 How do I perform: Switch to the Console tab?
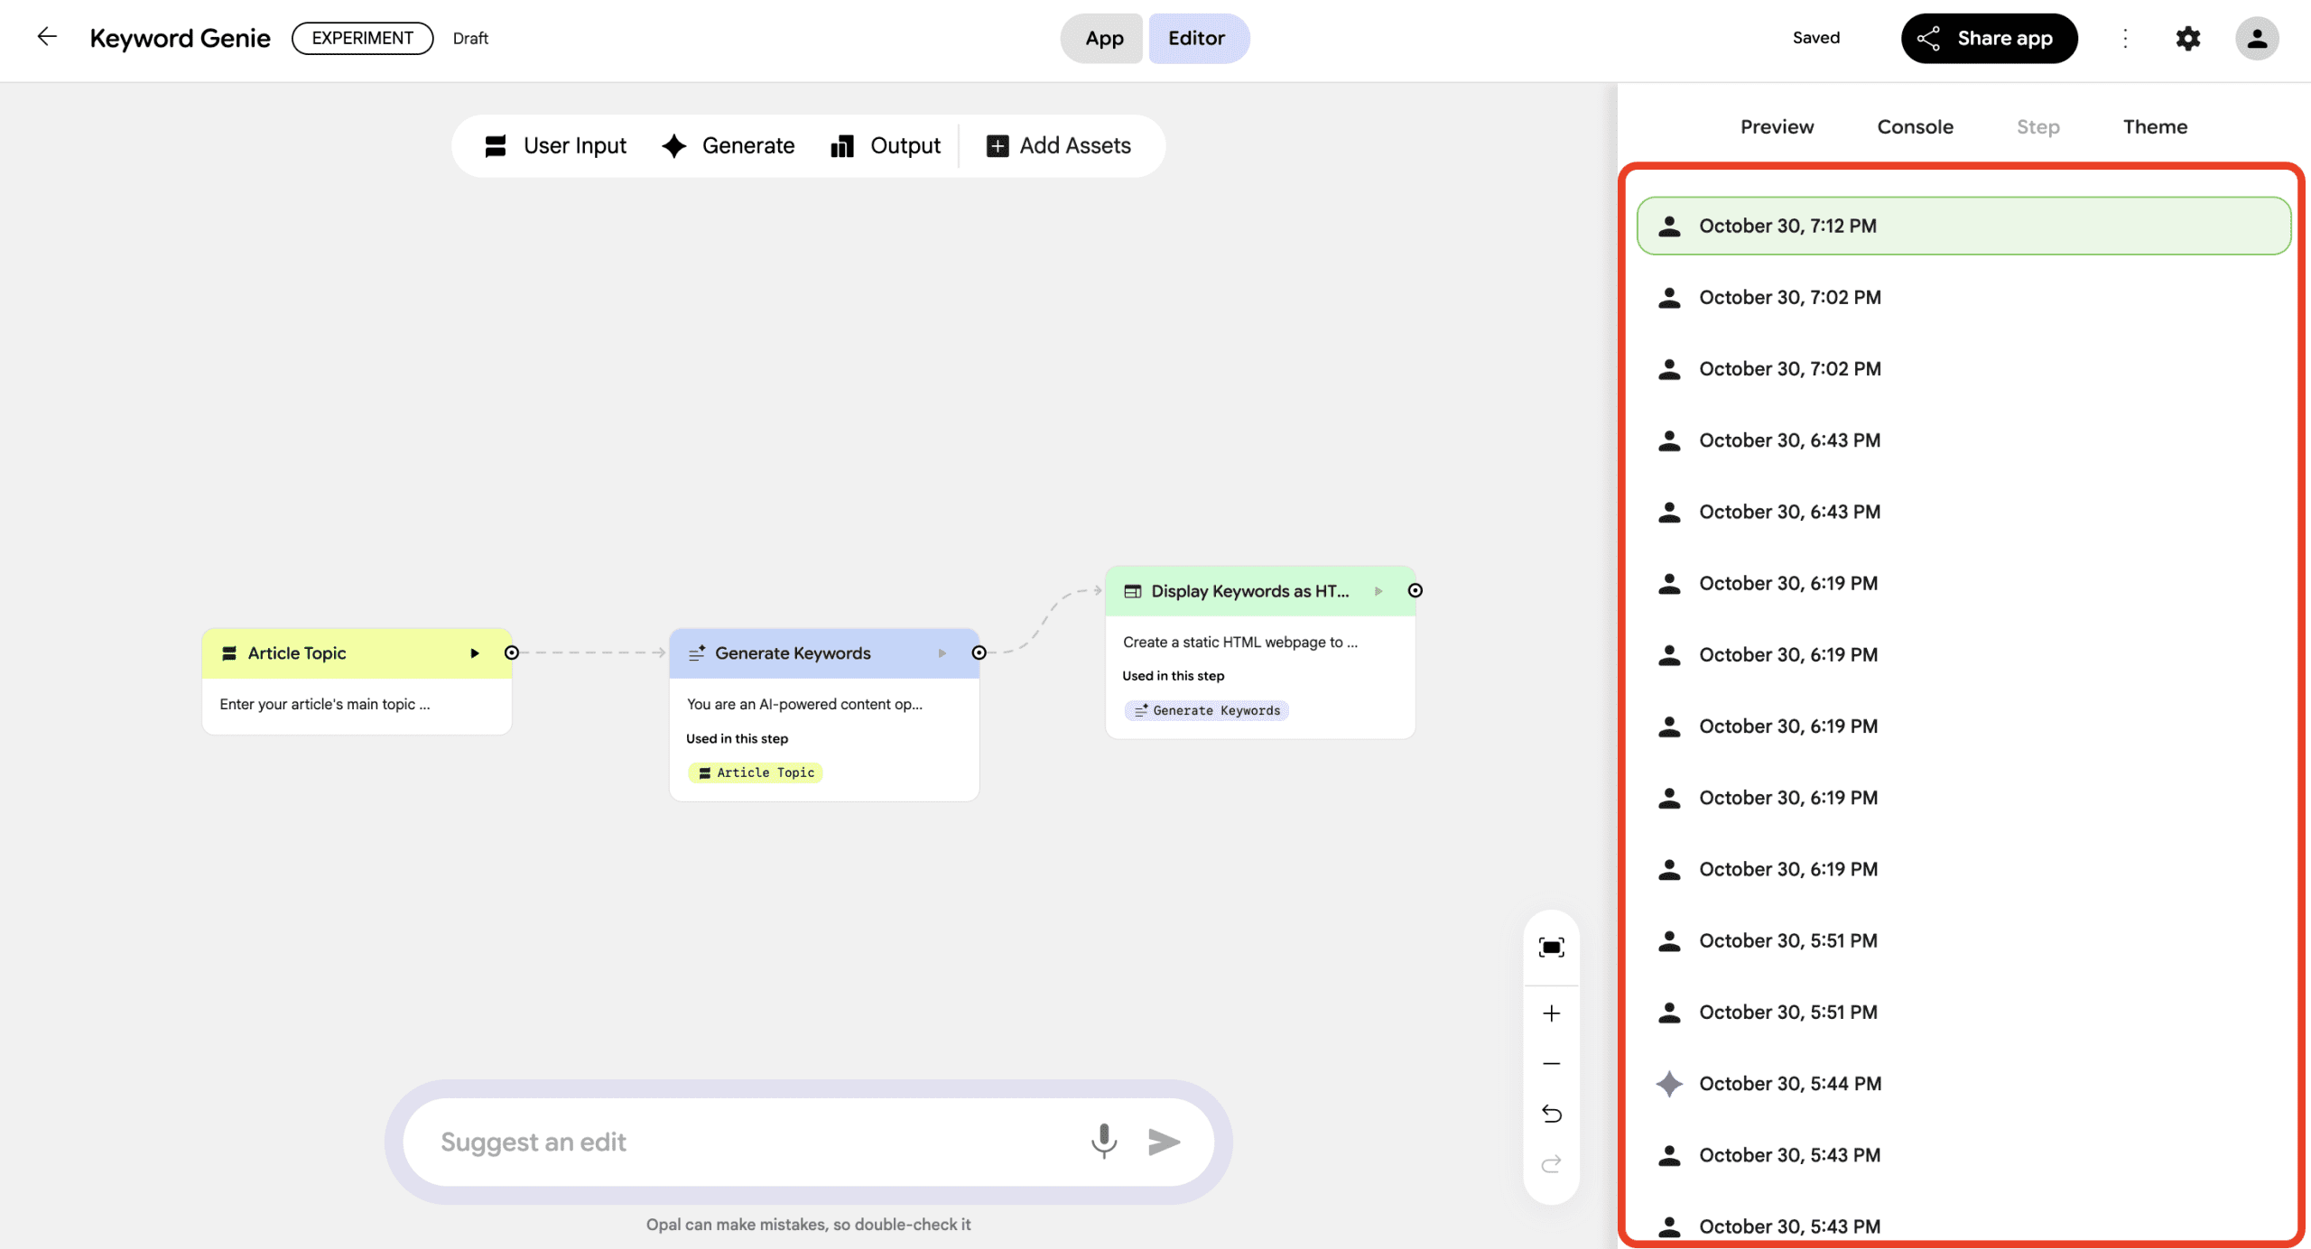[1915, 126]
